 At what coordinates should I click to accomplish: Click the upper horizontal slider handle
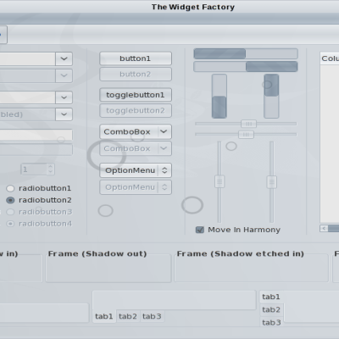point(248,124)
